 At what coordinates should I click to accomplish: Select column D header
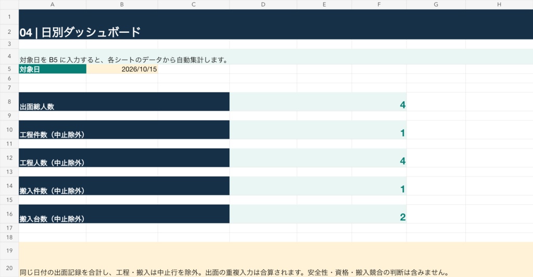[263, 4]
